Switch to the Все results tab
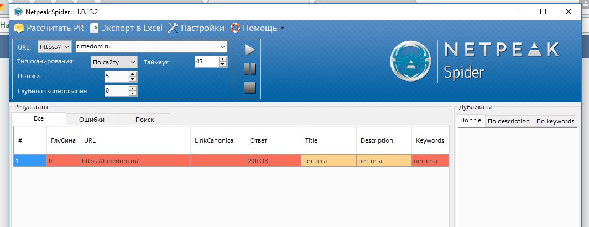This screenshot has width=589, height=227. click(39, 119)
